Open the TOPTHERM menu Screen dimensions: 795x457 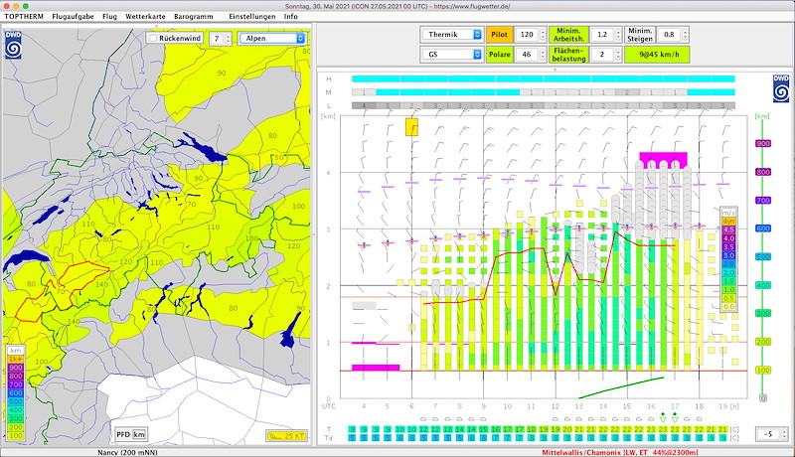[x=24, y=16]
